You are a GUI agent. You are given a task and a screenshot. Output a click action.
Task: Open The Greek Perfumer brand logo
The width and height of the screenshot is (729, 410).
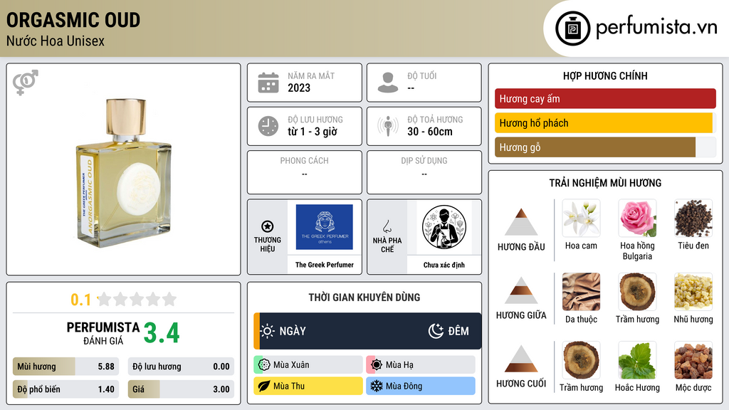[324, 227]
